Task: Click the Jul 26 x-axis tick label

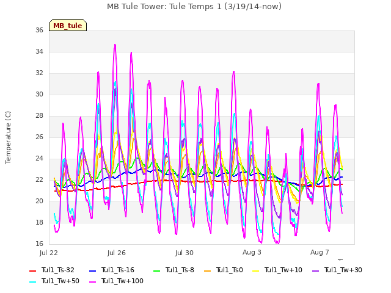Action: 117,253
